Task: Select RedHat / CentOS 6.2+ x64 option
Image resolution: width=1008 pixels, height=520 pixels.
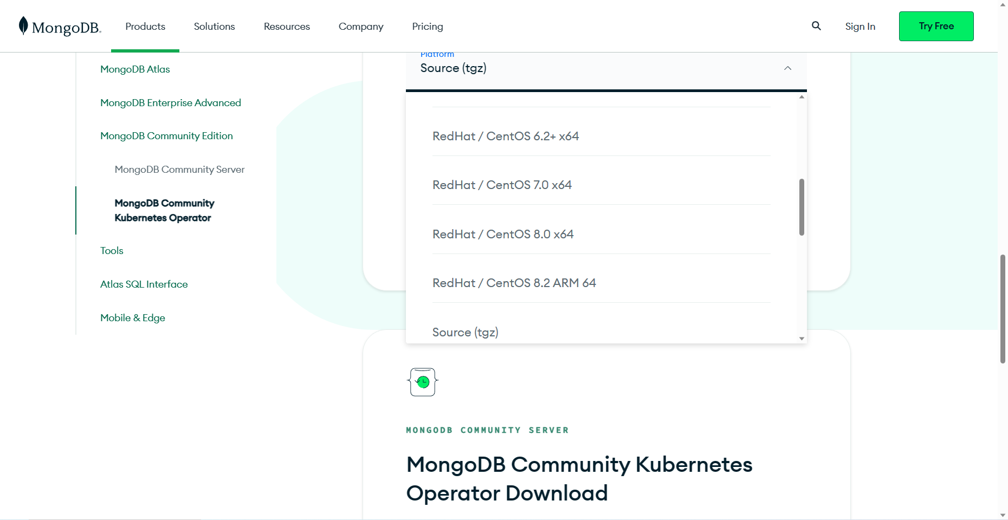Action: click(602, 136)
